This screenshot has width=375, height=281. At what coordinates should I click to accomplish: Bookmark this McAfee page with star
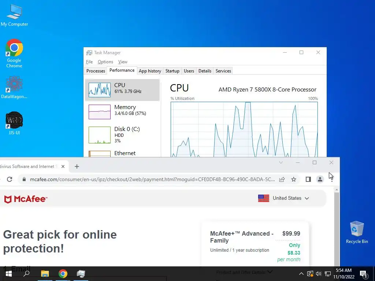click(x=294, y=179)
